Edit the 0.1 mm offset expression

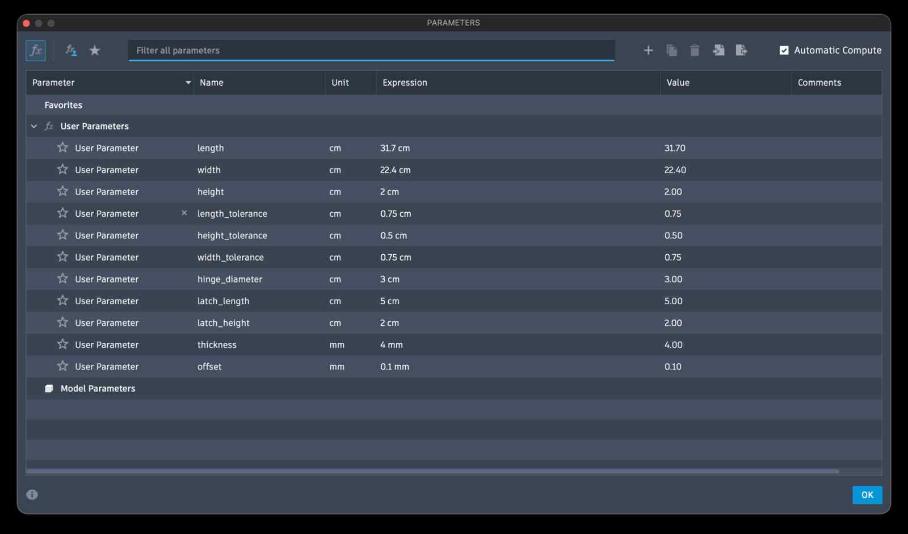click(x=394, y=367)
